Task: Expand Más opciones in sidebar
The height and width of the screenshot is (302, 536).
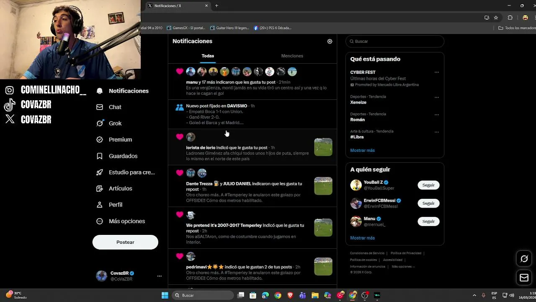Action: [x=120, y=221]
